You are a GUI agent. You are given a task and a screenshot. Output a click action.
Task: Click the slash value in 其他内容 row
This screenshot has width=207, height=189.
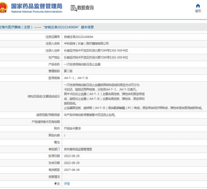pos(65,136)
